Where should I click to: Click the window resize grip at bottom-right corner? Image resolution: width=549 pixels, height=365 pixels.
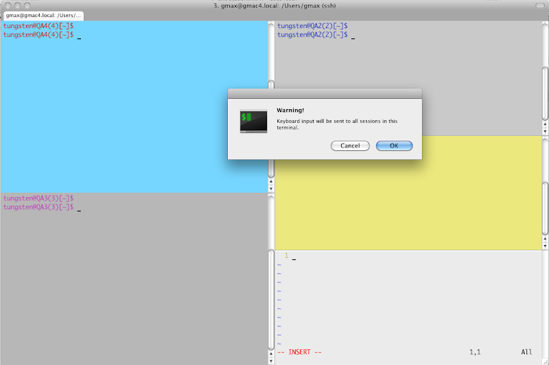pos(546,362)
